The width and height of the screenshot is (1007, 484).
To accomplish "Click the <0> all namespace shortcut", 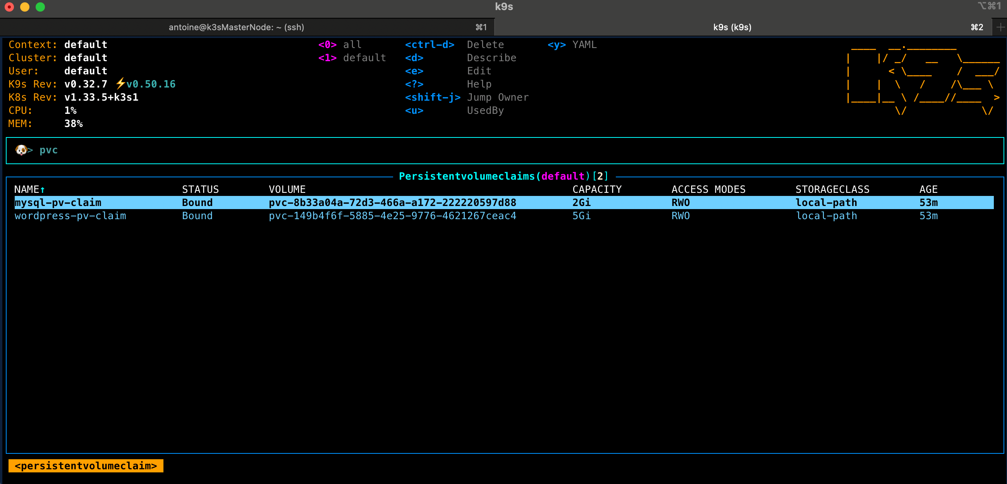I will pyautogui.click(x=339, y=45).
